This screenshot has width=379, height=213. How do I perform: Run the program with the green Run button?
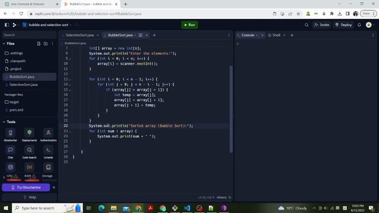pos(189,25)
